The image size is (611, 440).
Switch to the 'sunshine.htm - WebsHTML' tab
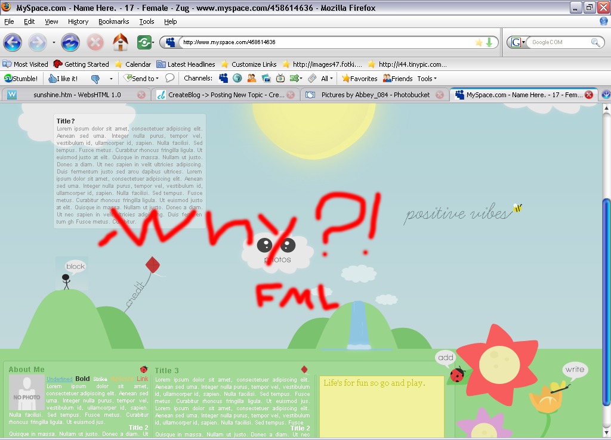pos(76,95)
